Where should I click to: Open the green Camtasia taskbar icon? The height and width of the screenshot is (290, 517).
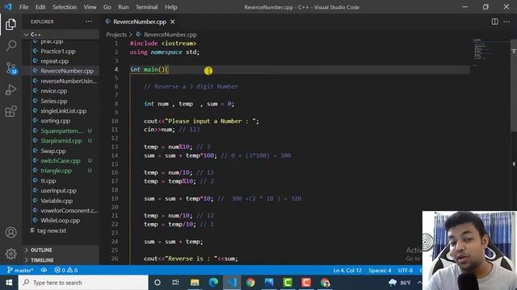tap(288, 283)
